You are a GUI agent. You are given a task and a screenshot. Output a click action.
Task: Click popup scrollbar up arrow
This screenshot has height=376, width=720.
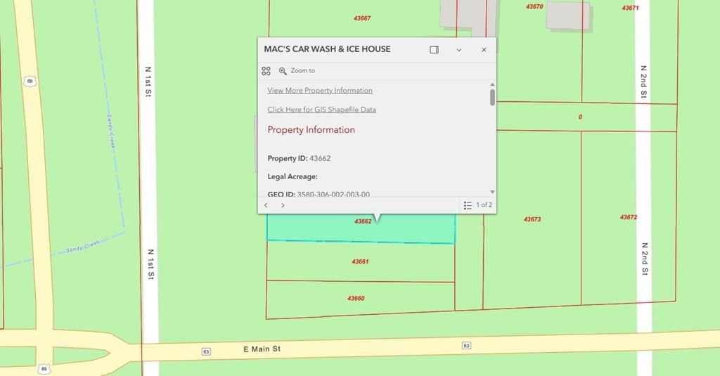pos(492,85)
